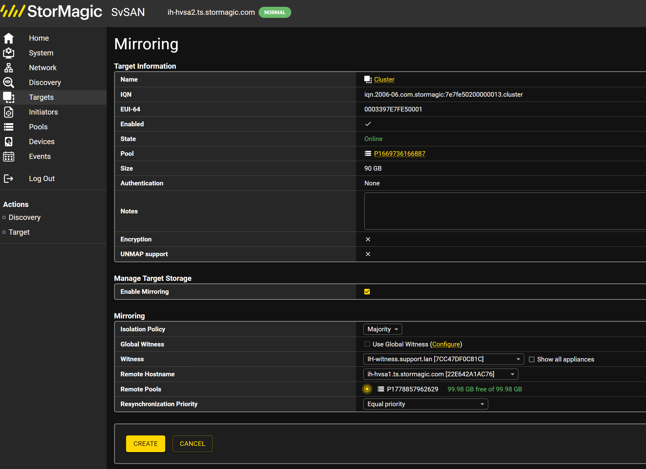This screenshot has width=646, height=469.
Task: Click EUI-64 value 0003397E7FE50001
Action: coord(393,109)
